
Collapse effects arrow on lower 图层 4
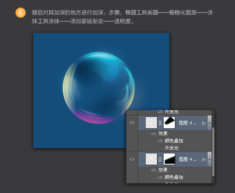210,160
